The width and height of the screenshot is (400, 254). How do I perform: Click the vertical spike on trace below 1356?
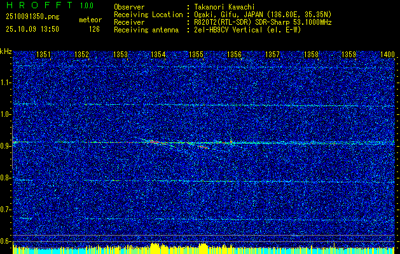(231, 141)
